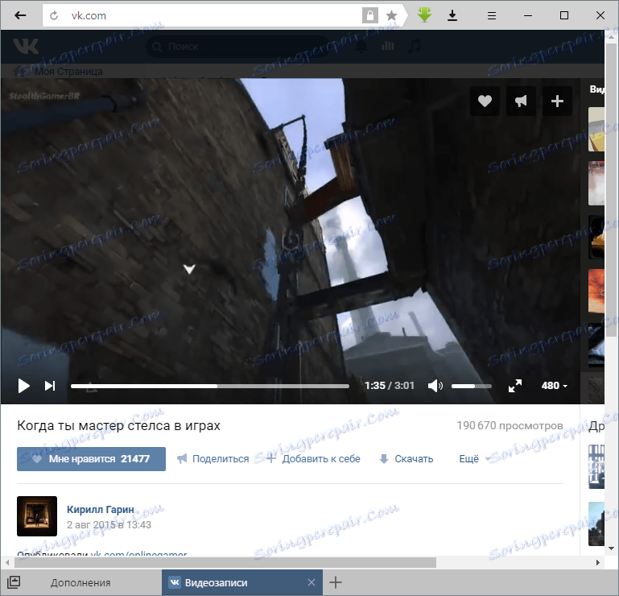Open a new browser tab with plus
Screen dimensions: 619x596
coord(336,582)
